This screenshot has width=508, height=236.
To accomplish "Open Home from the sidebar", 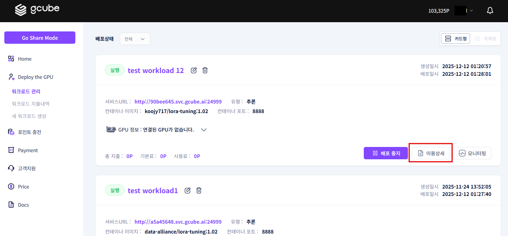I will [24, 59].
